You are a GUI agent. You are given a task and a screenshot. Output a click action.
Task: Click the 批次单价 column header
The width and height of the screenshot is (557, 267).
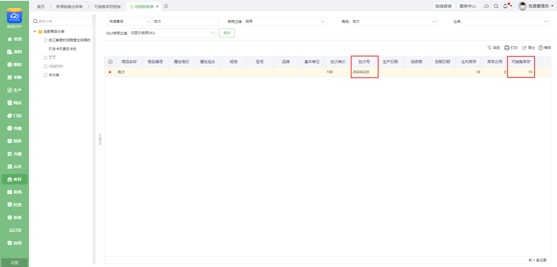click(338, 62)
